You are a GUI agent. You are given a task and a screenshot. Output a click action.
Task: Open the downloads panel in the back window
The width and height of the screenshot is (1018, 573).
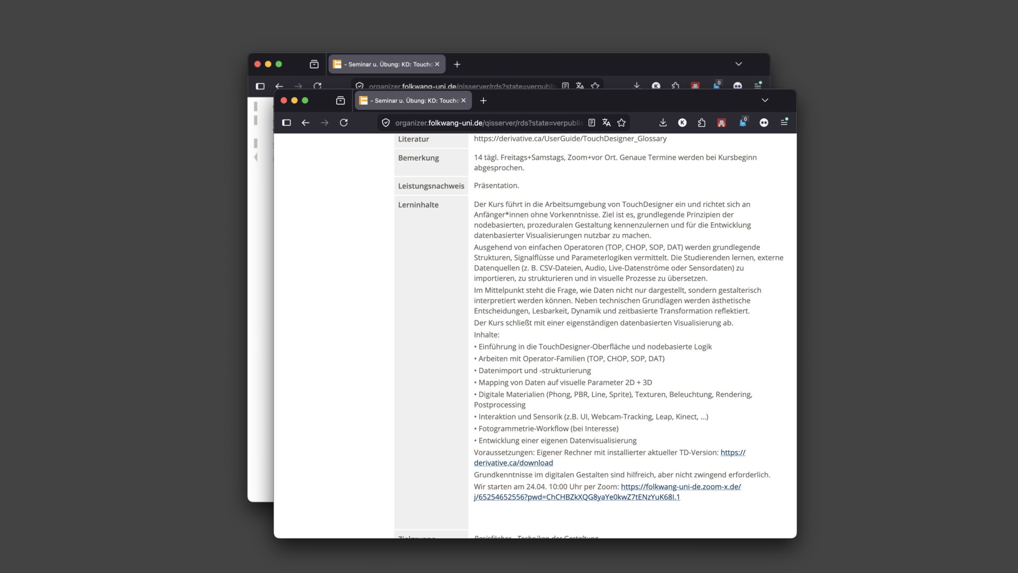(637, 85)
